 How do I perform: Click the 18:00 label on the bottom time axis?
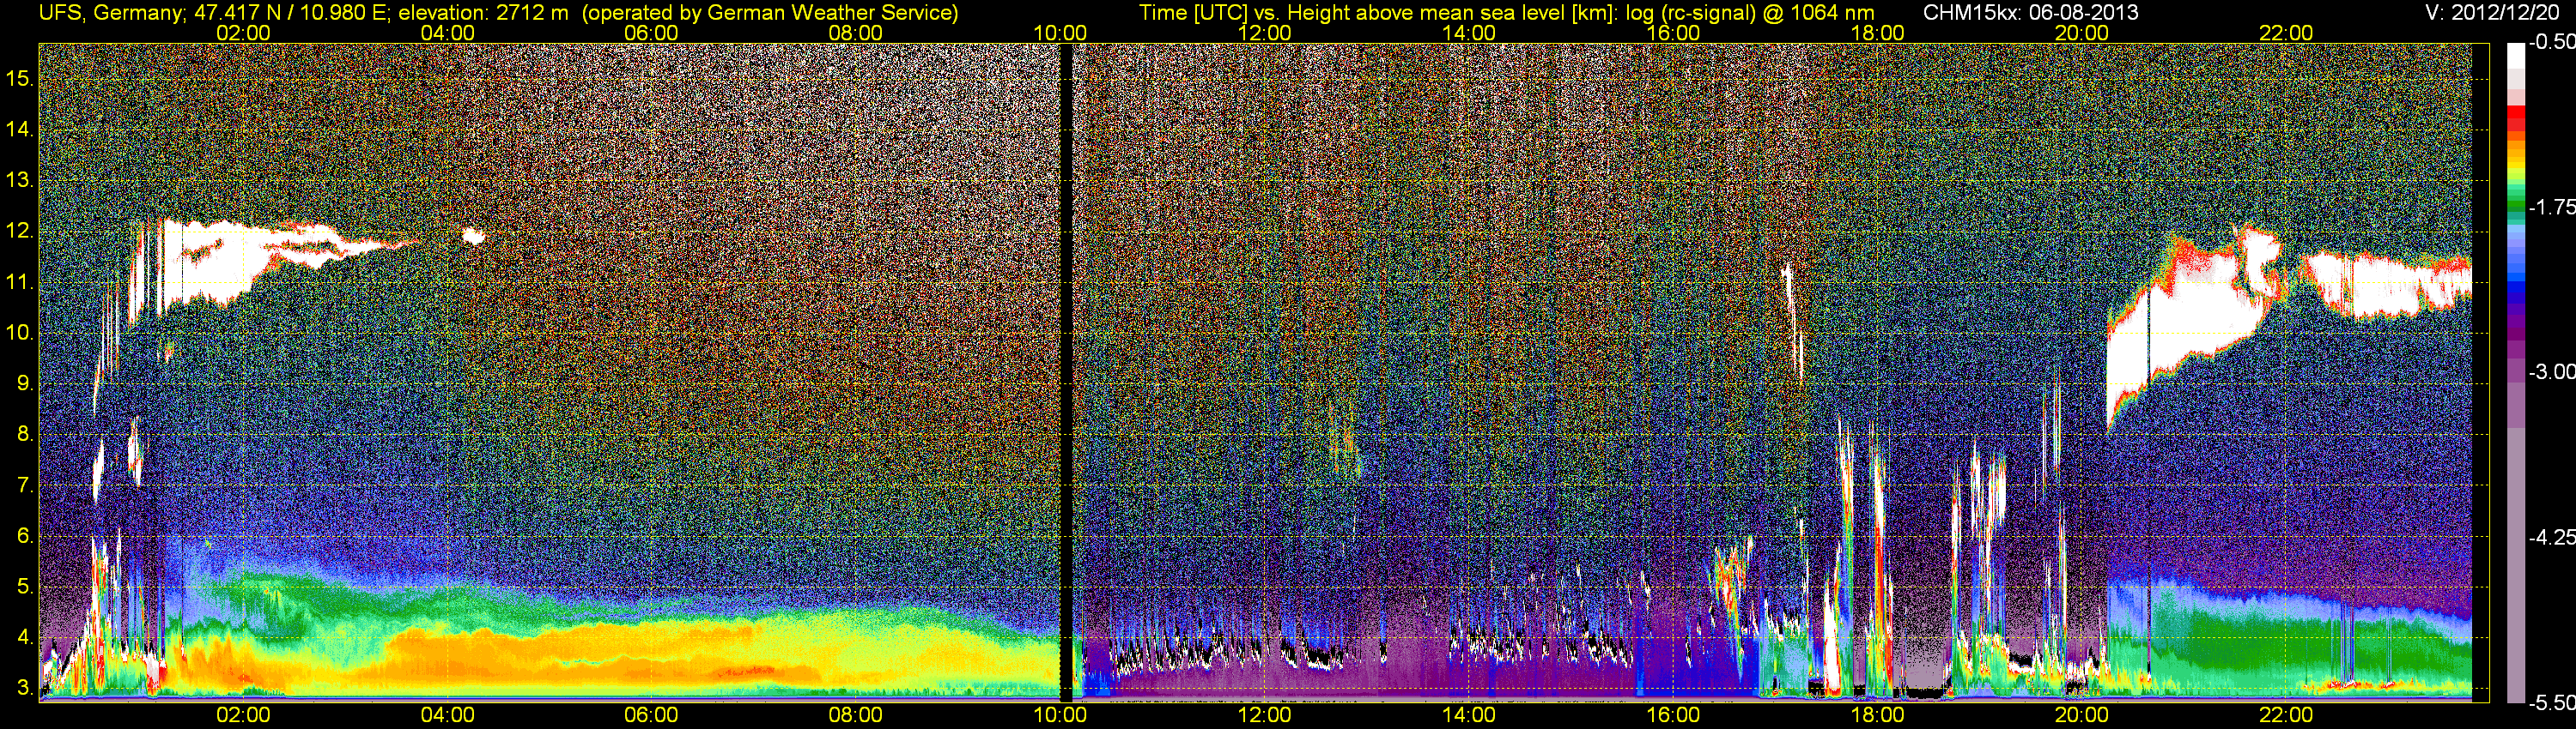coord(1877,715)
